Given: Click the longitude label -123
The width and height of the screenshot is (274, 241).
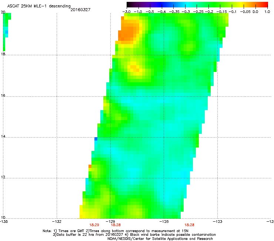Looking at the screenshot, I should pos(217,222).
